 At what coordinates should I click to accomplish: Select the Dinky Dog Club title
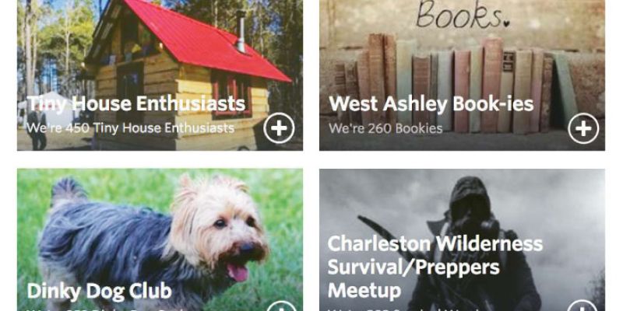(x=99, y=291)
